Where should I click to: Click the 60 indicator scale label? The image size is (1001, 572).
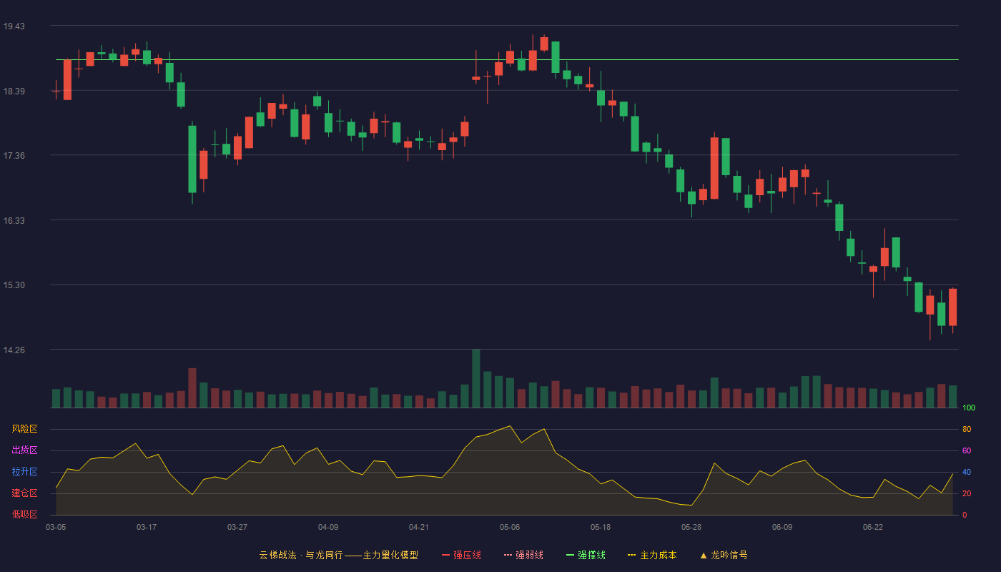point(967,451)
